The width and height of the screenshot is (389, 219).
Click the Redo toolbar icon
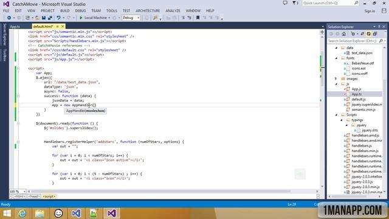69,18
